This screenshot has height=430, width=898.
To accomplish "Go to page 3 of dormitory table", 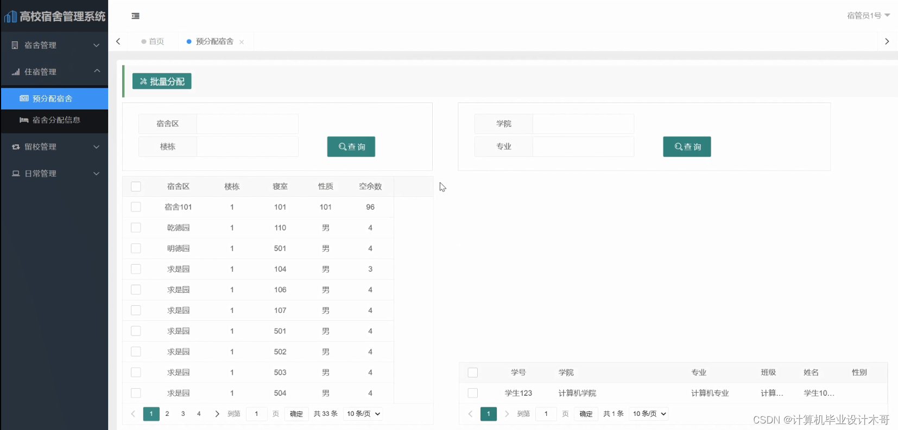I will click(183, 414).
